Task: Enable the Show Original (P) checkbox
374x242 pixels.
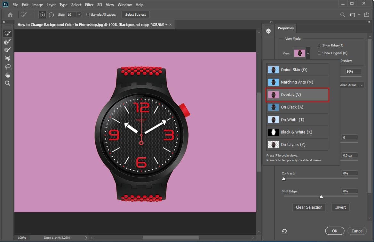Action: pos(319,53)
